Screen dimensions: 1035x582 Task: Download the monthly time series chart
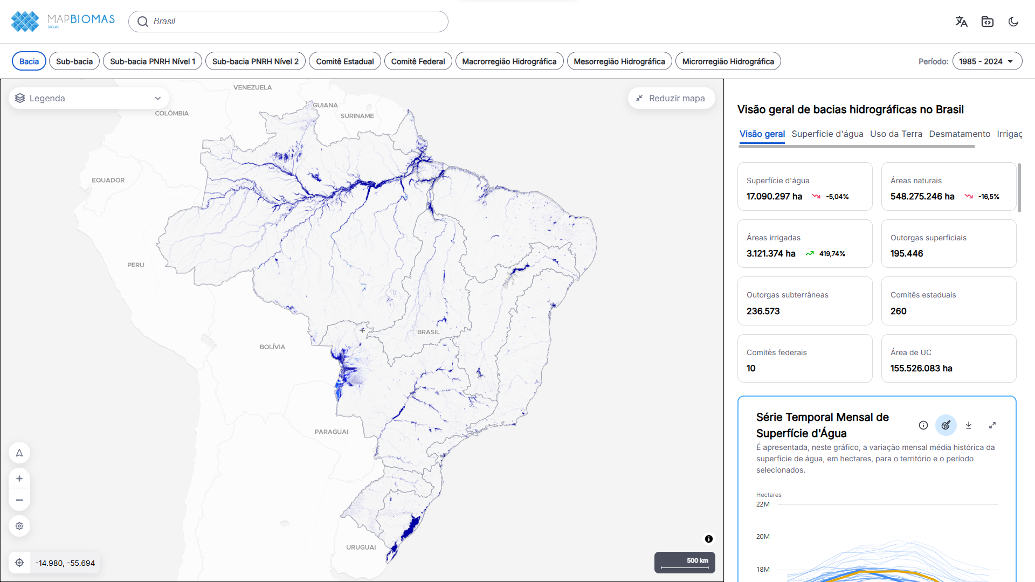tap(968, 425)
